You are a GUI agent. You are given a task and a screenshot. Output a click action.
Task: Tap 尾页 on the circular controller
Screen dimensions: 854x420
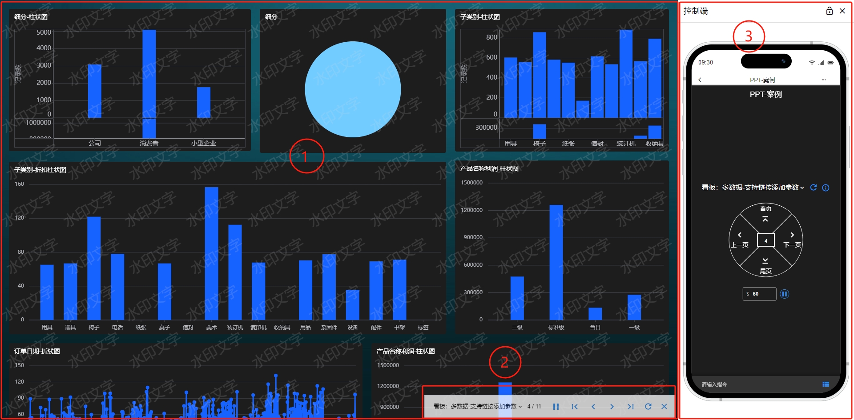point(765,266)
